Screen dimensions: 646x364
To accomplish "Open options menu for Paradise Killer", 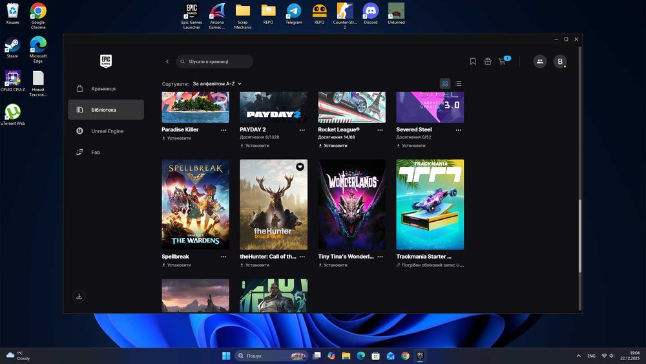I will [x=224, y=130].
